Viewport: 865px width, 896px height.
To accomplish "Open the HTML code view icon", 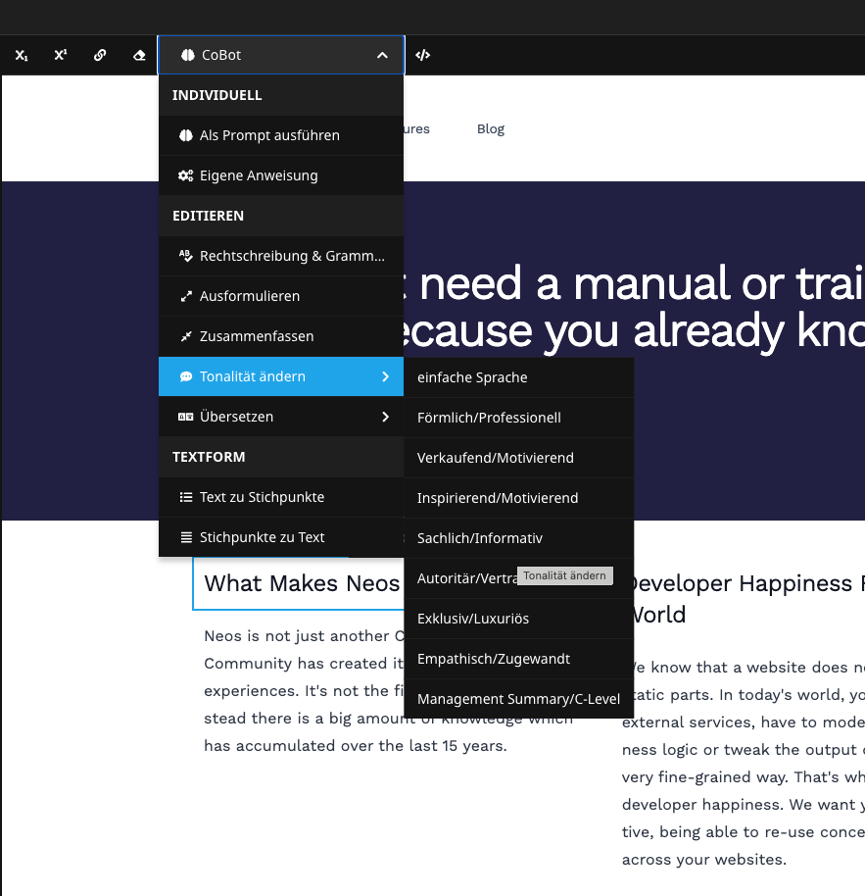I will pyautogui.click(x=422, y=55).
